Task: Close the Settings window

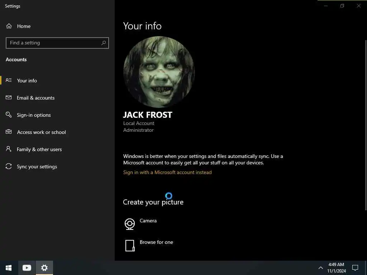Action: click(x=358, y=6)
